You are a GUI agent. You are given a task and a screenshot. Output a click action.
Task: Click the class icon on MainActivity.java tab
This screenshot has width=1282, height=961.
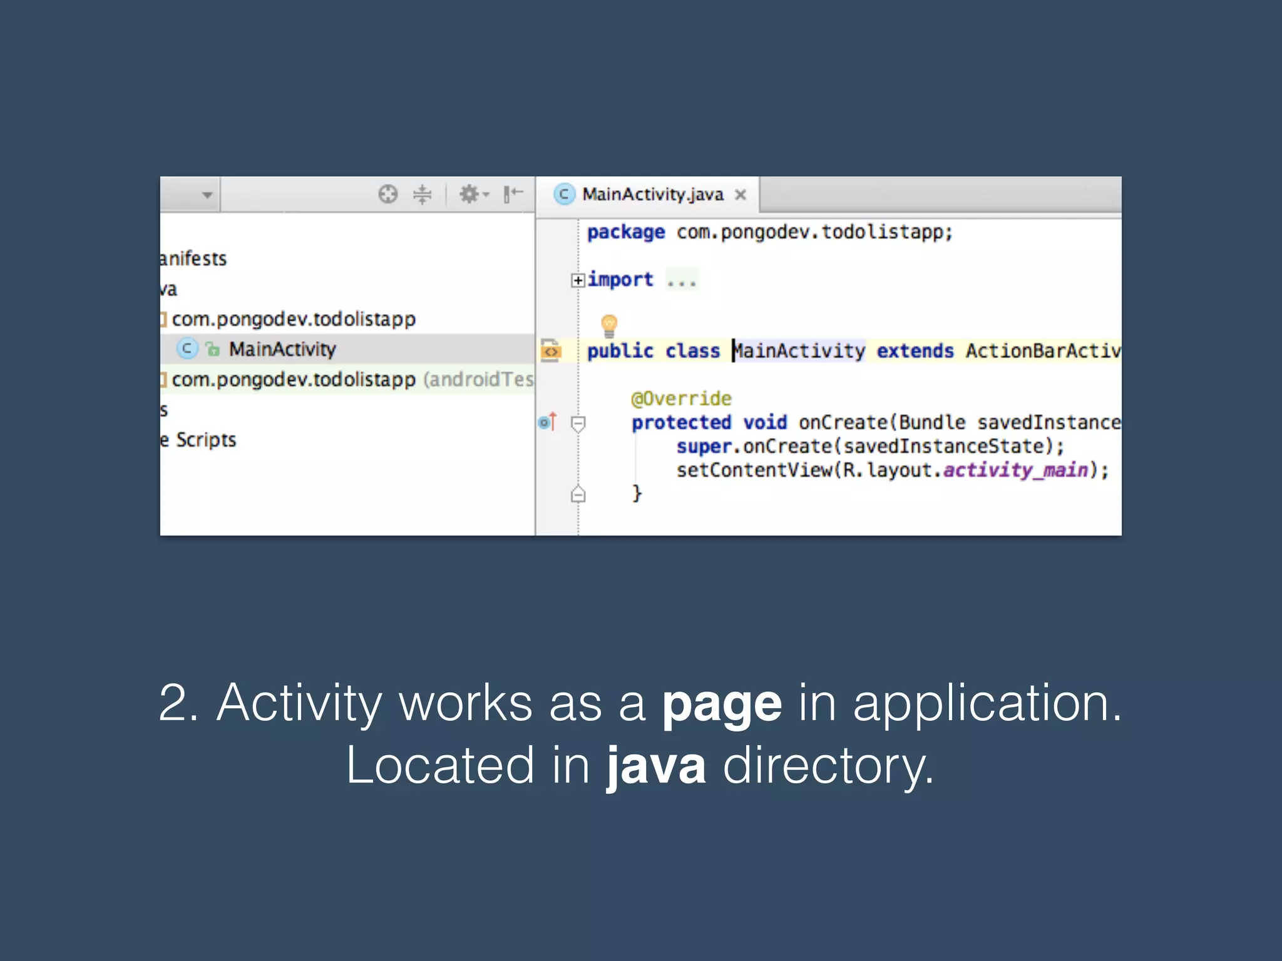coord(564,195)
